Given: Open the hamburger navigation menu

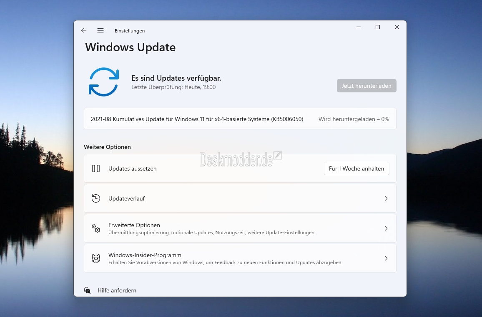Looking at the screenshot, I should [x=100, y=30].
